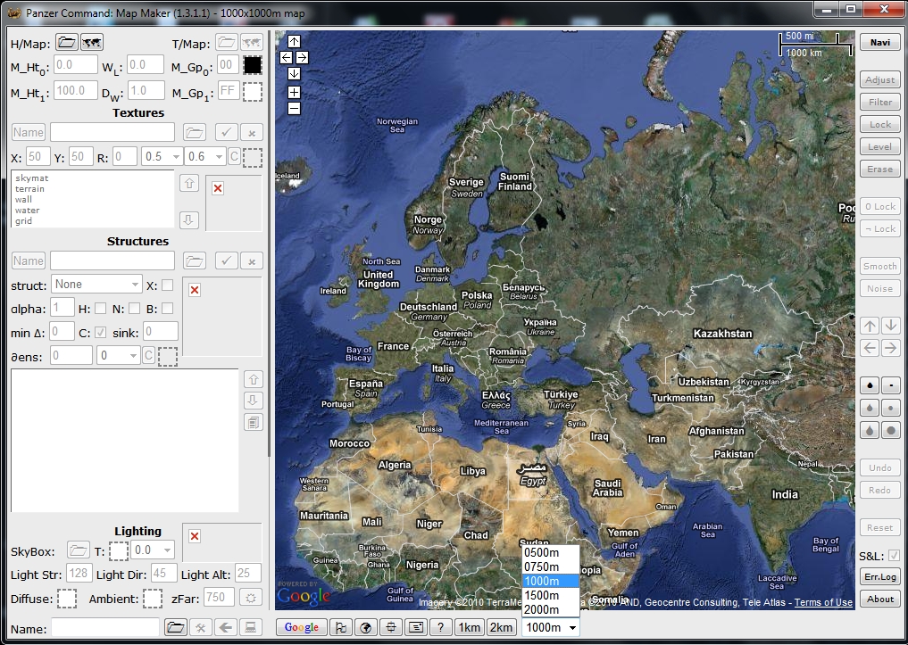Choose 2000m from the map size list
Viewport: 908px width, 645px height.
click(550, 609)
